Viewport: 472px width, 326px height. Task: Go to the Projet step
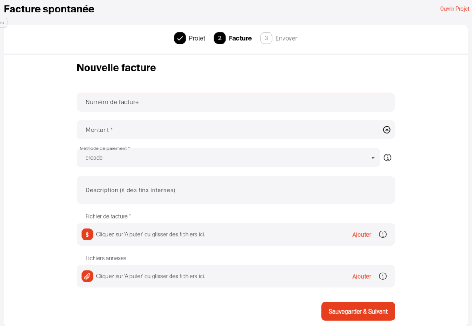[197, 38]
